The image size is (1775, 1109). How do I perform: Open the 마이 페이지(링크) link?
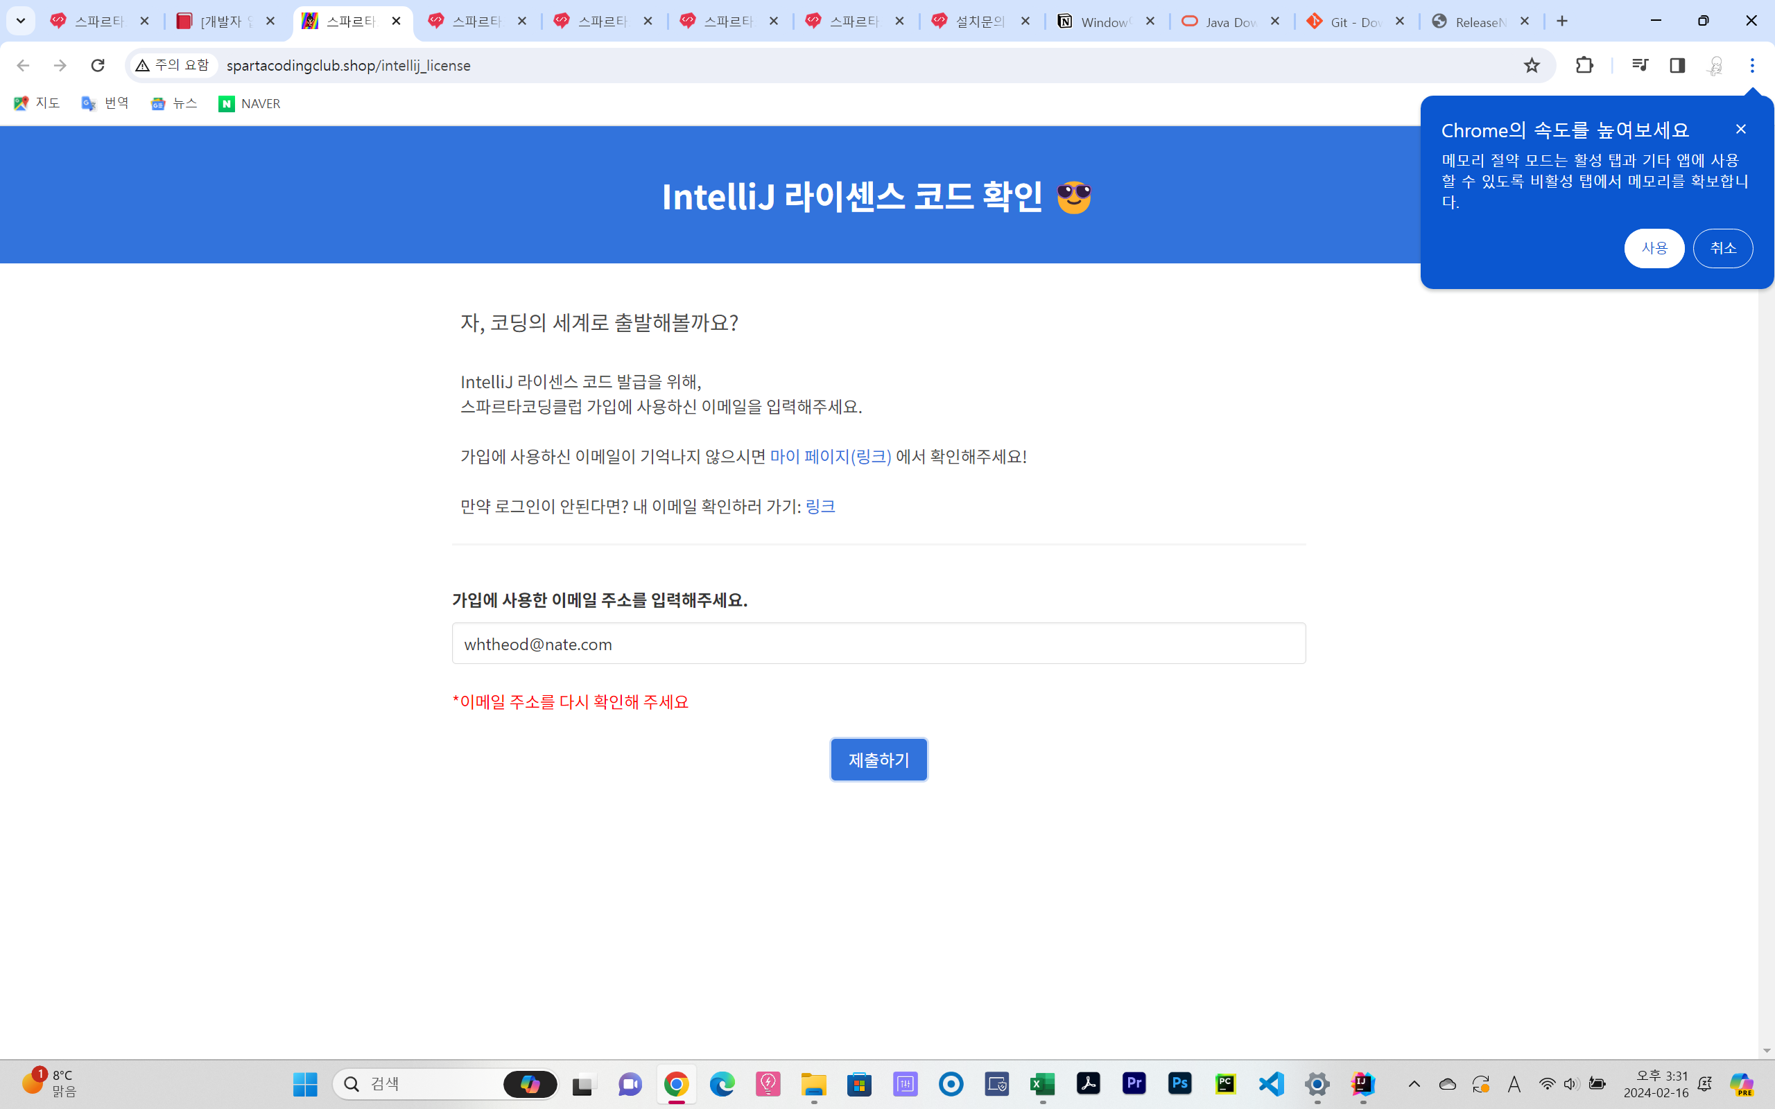(830, 456)
